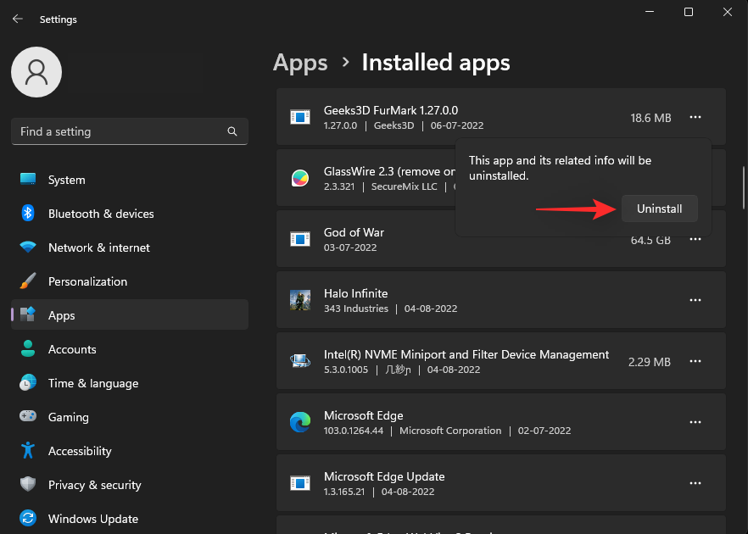Open three-dot menu for Microsoft Edge Update
The width and height of the screenshot is (748, 534).
pos(695,483)
